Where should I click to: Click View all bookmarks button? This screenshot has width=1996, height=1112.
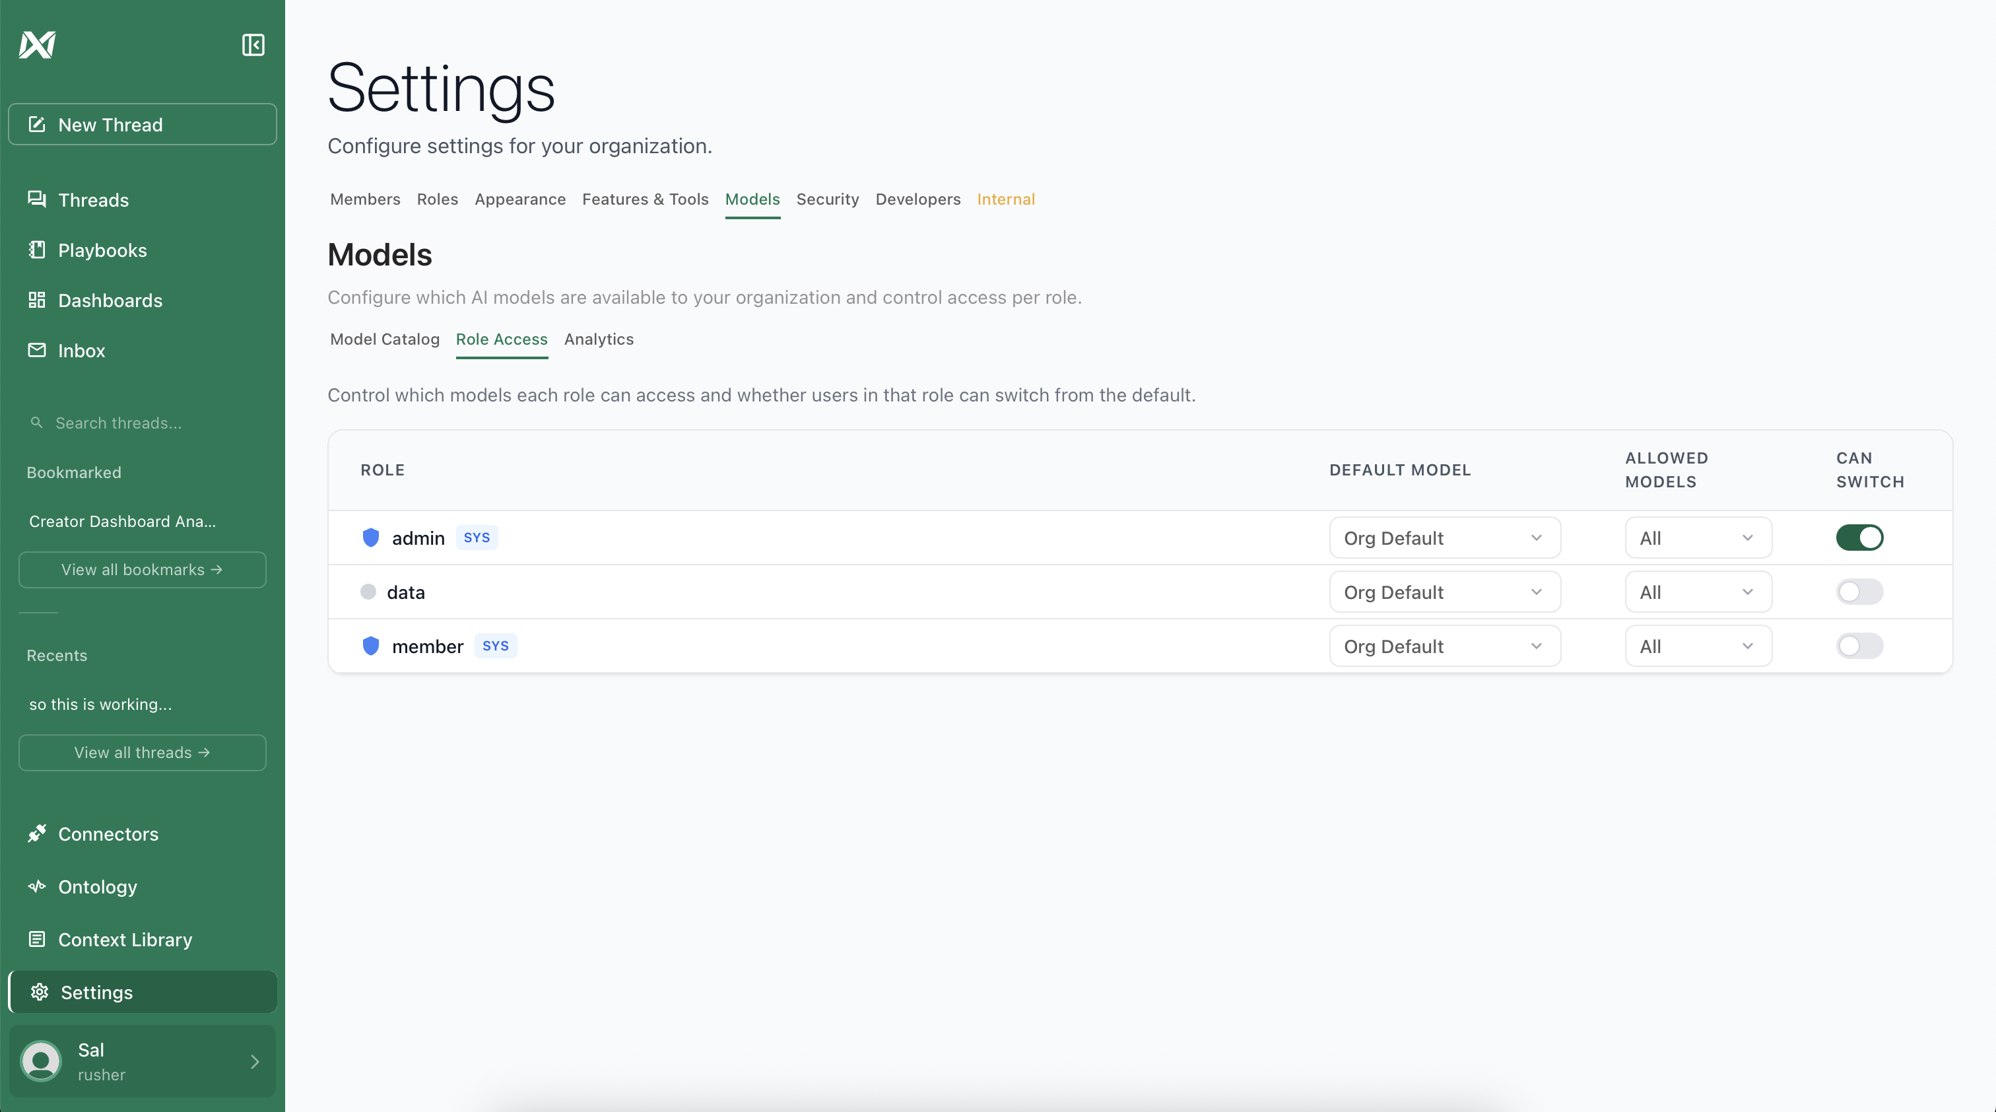[x=143, y=570]
